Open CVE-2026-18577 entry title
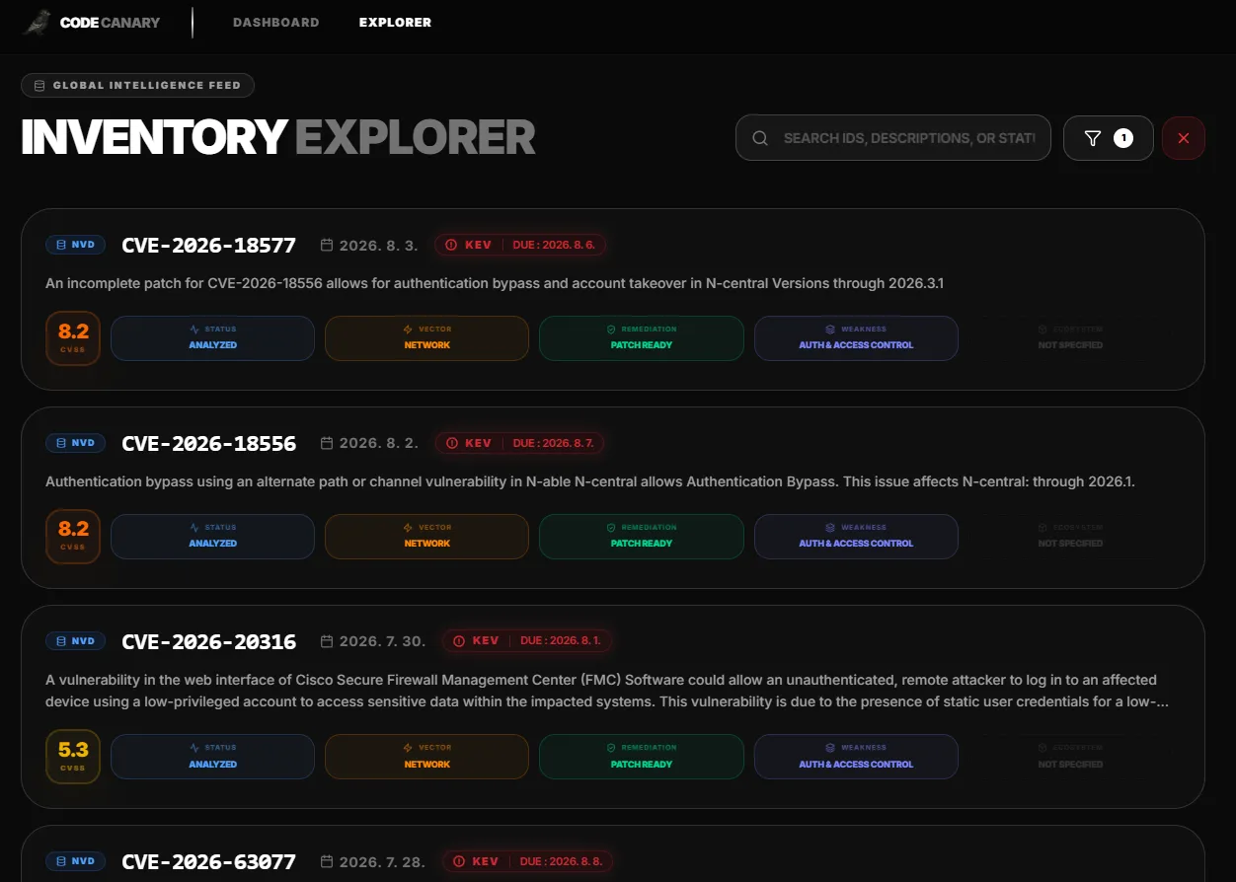This screenshot has width=1236, height=882. 208,245
